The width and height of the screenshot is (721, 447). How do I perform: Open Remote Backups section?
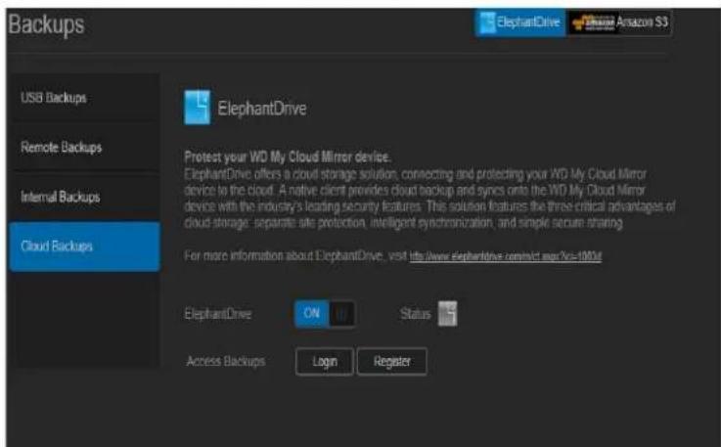[84, 148]
